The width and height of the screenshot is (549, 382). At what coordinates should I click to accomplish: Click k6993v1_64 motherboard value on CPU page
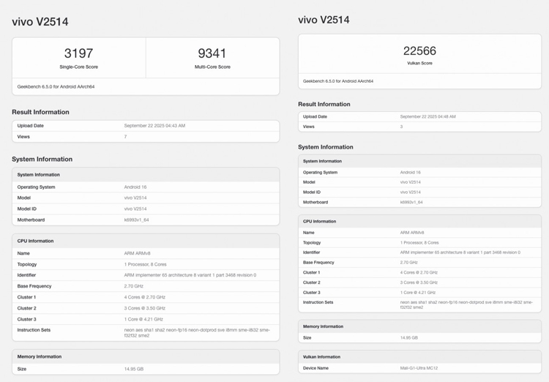coord(137,220)
